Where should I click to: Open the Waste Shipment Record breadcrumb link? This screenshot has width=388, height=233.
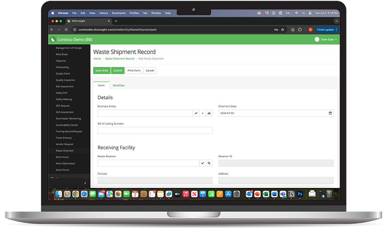(120, 59)
